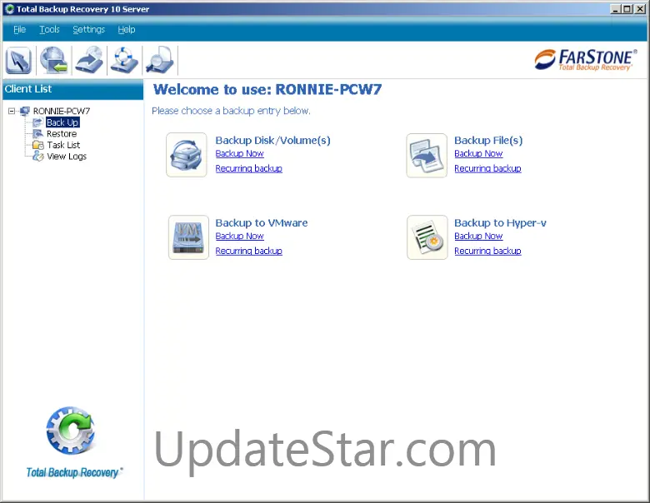Minimize the Total Backup Recovery window
The image size is (650, 503).
click(616, 9)
